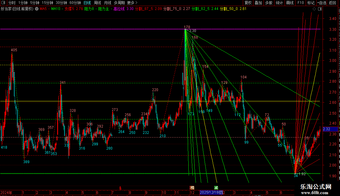The width and height of the screenshot is (340, 196).
Task: Switch to 15分钟 period
Action: click(x=48, y=3)
